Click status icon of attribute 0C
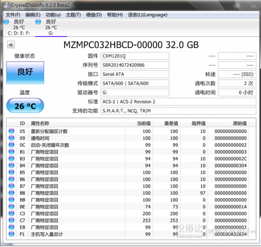261x247 pixels. click(11, 145)
